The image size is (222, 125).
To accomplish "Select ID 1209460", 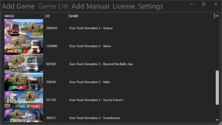I will click(52, 46).
